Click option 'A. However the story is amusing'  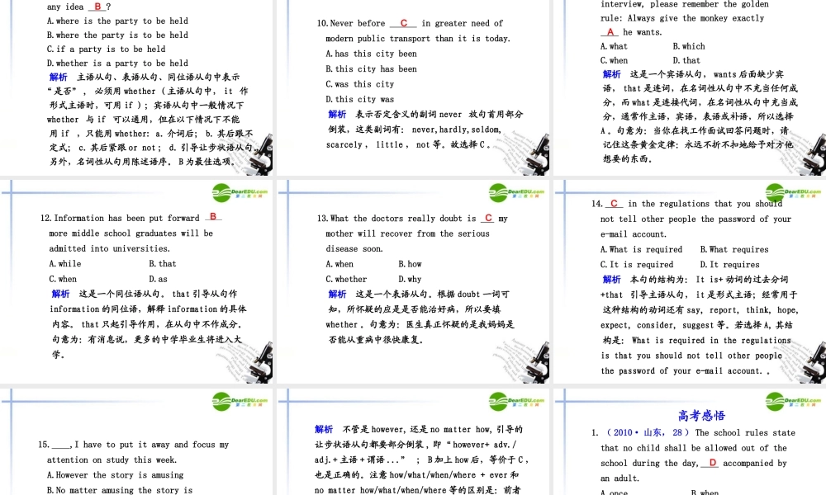click(x=116, y=475)
